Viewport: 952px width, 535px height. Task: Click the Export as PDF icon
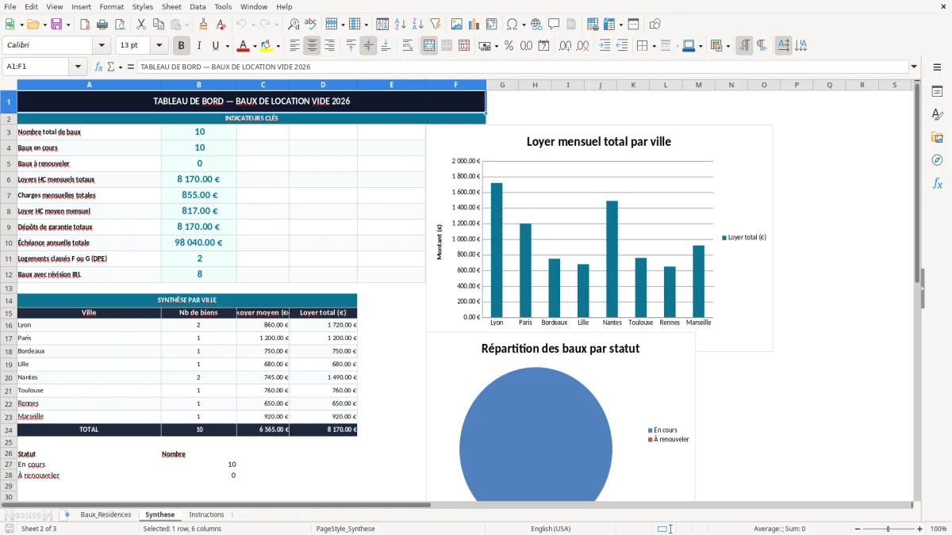pos(85,25)
